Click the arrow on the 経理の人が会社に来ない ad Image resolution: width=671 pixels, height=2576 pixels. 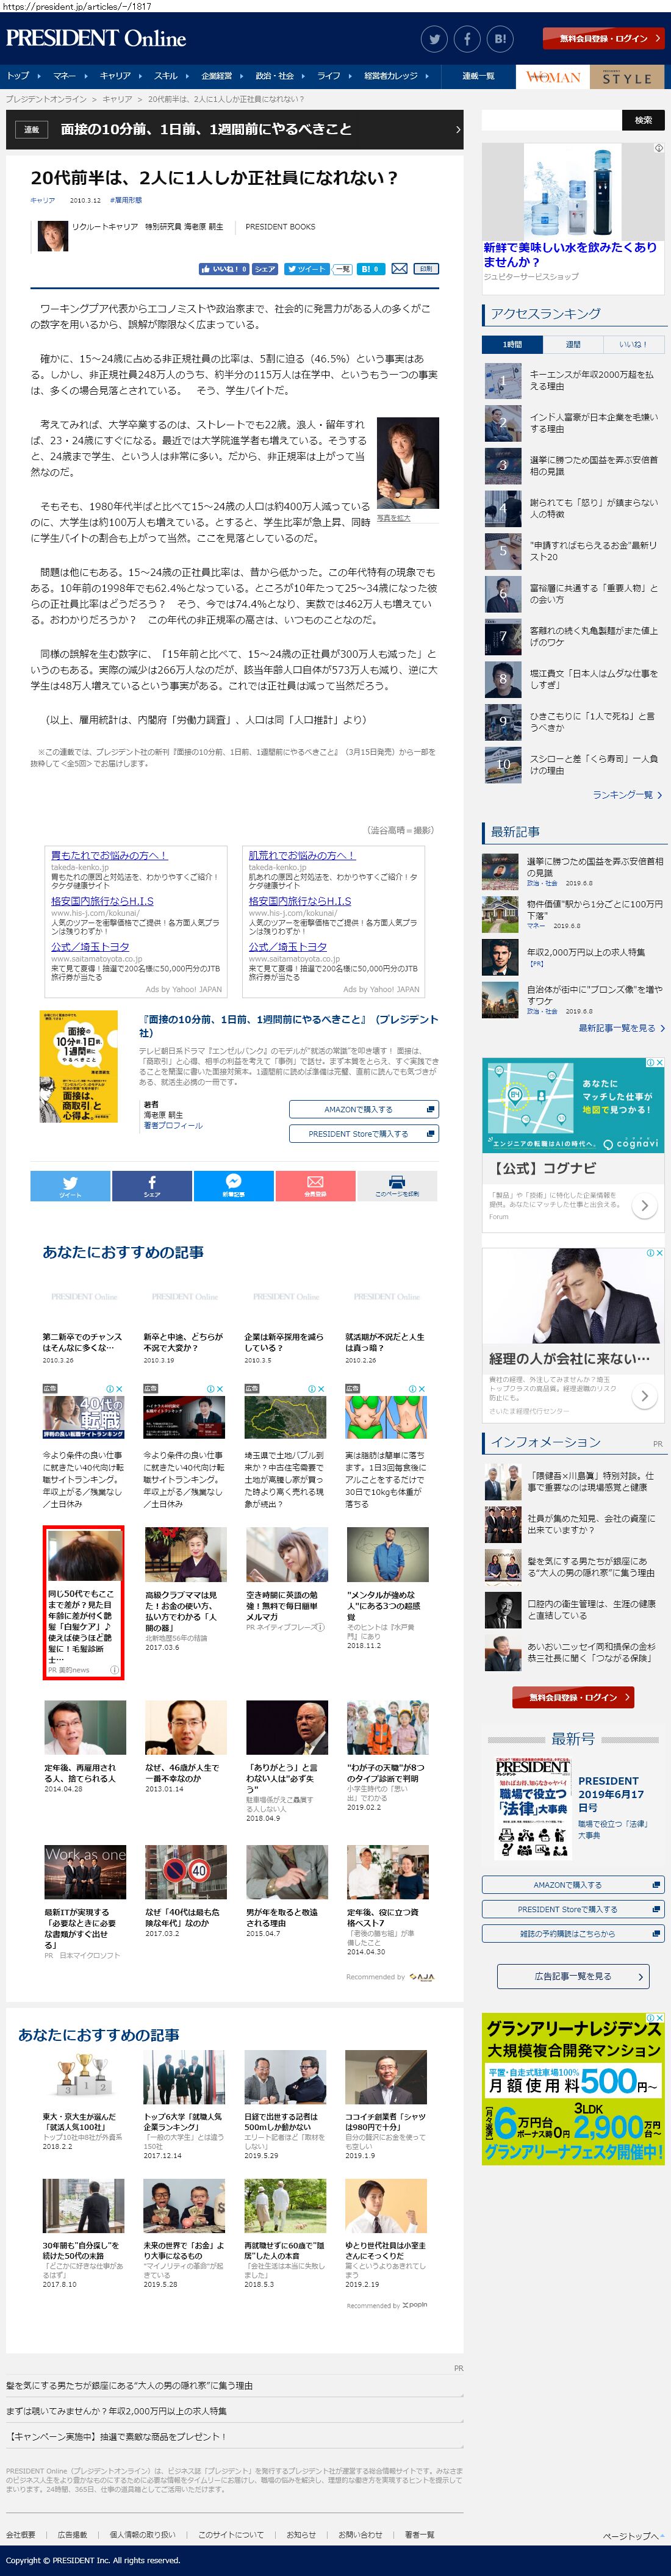tap(645, 1395)
